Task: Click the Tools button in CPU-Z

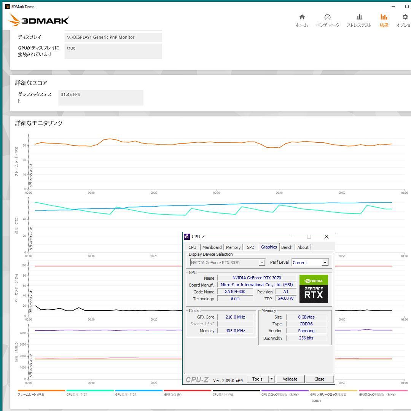Action: (x=257, y=379)
